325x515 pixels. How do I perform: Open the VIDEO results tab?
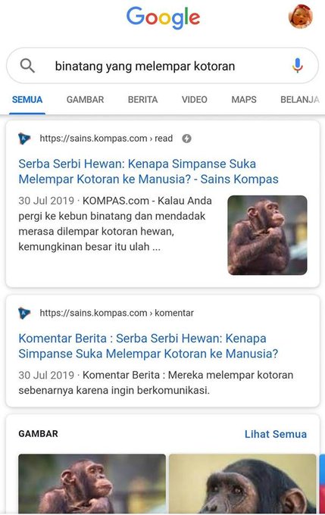(x=195, y=99)
